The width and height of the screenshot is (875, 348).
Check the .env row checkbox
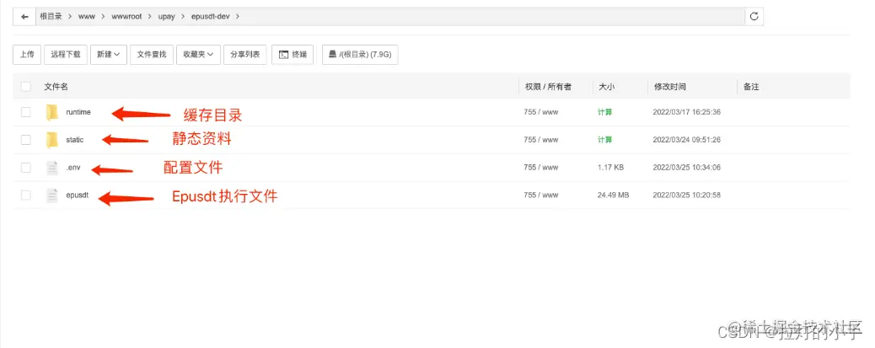click(25, 168)
